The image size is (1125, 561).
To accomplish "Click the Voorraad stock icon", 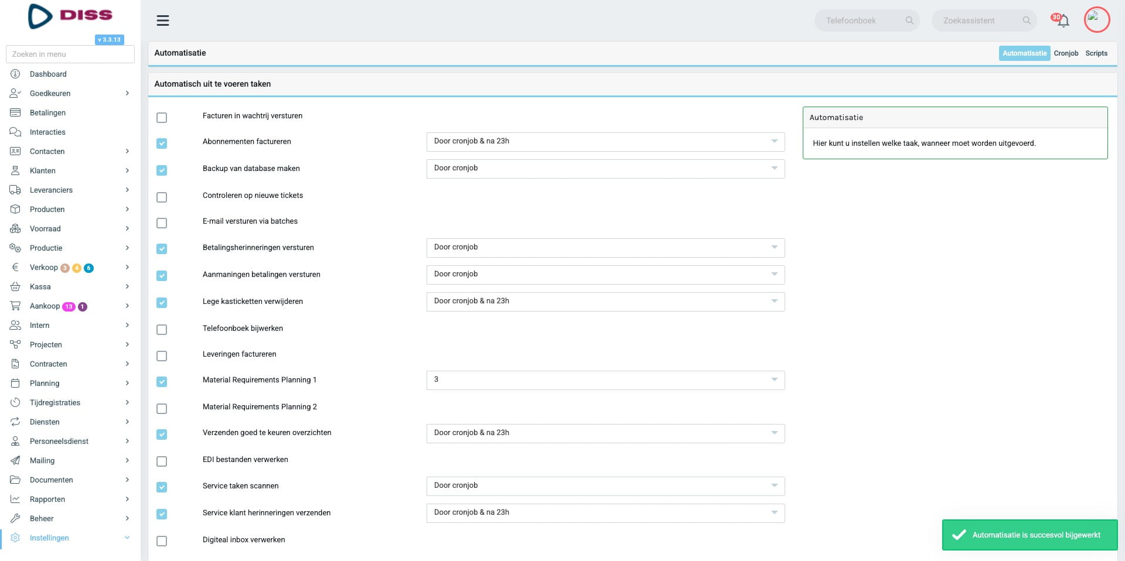I will click(15, 228).
